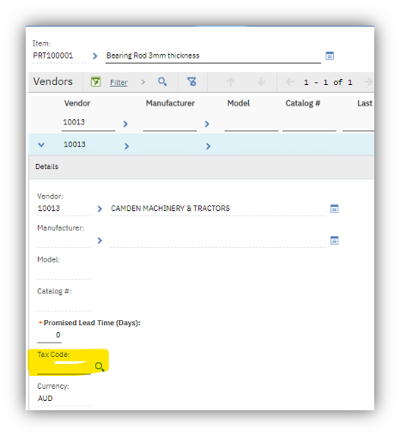This screenshot has width=400, height=436.
Task: Click the Move Up arrow in Vendors toolbar
Action: [x=231, y=82]
